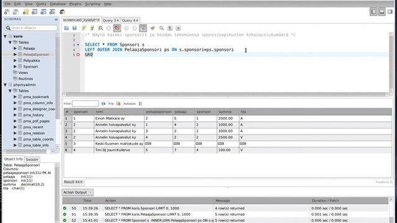
Task: Open the File menu
Action: (x=7, y=4)
